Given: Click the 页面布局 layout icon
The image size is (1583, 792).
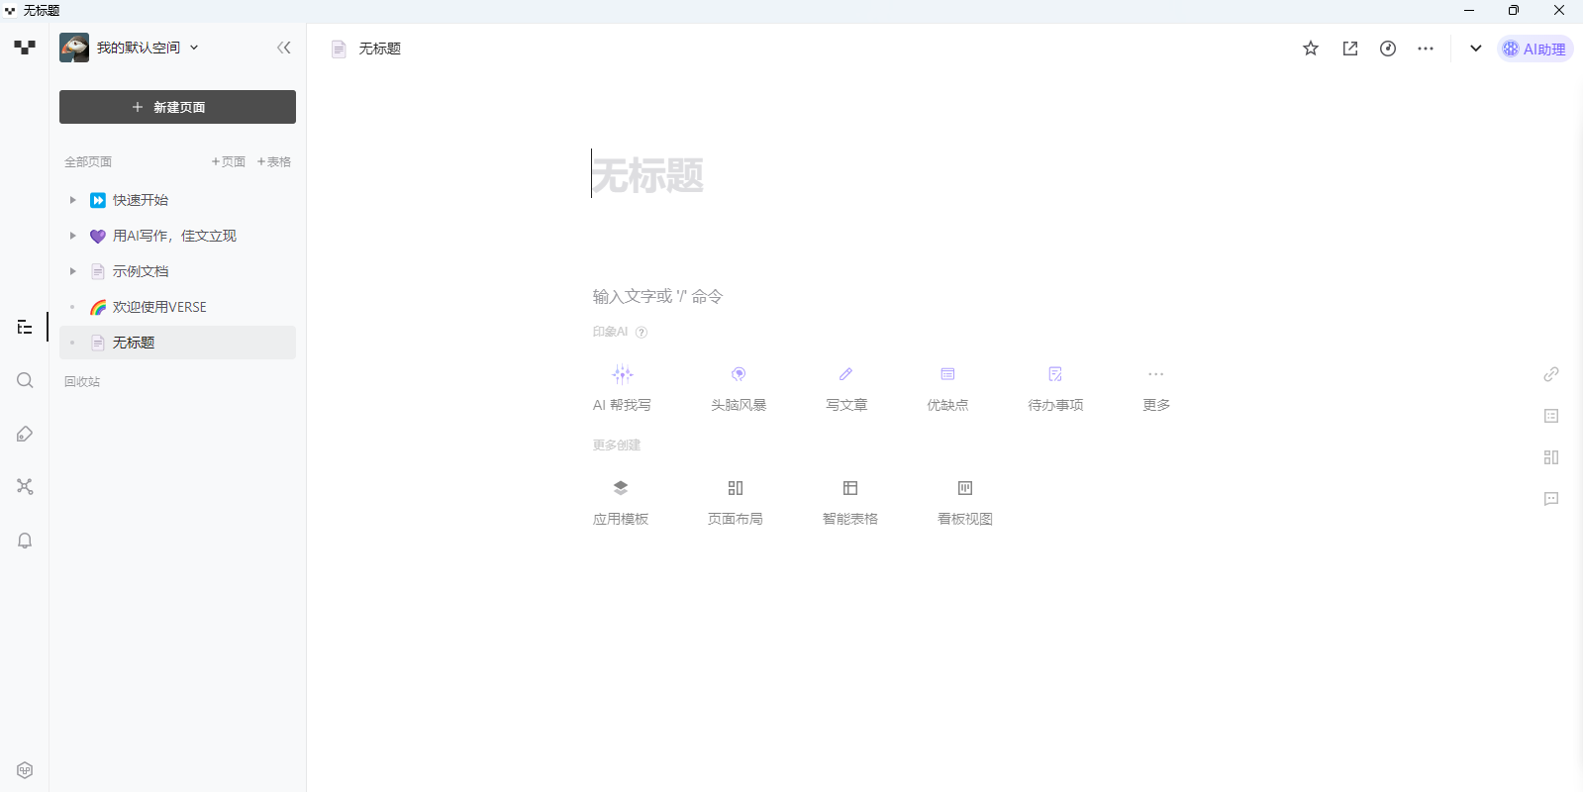Looking at the screenshot, I should click(x=736, y=488).
